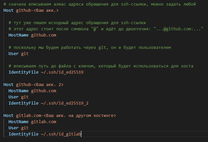208x142 pixels.
Task: Click the 'User' keyword in the gitlab block
Action: (14, 128)
